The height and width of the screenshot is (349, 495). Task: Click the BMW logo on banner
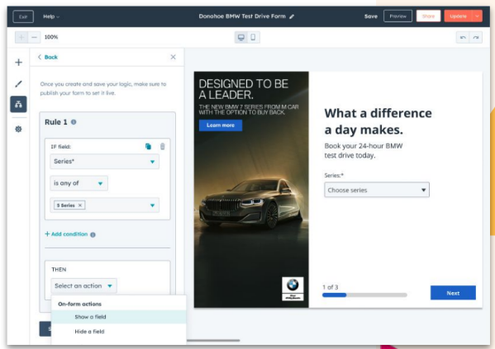[293, 289]
